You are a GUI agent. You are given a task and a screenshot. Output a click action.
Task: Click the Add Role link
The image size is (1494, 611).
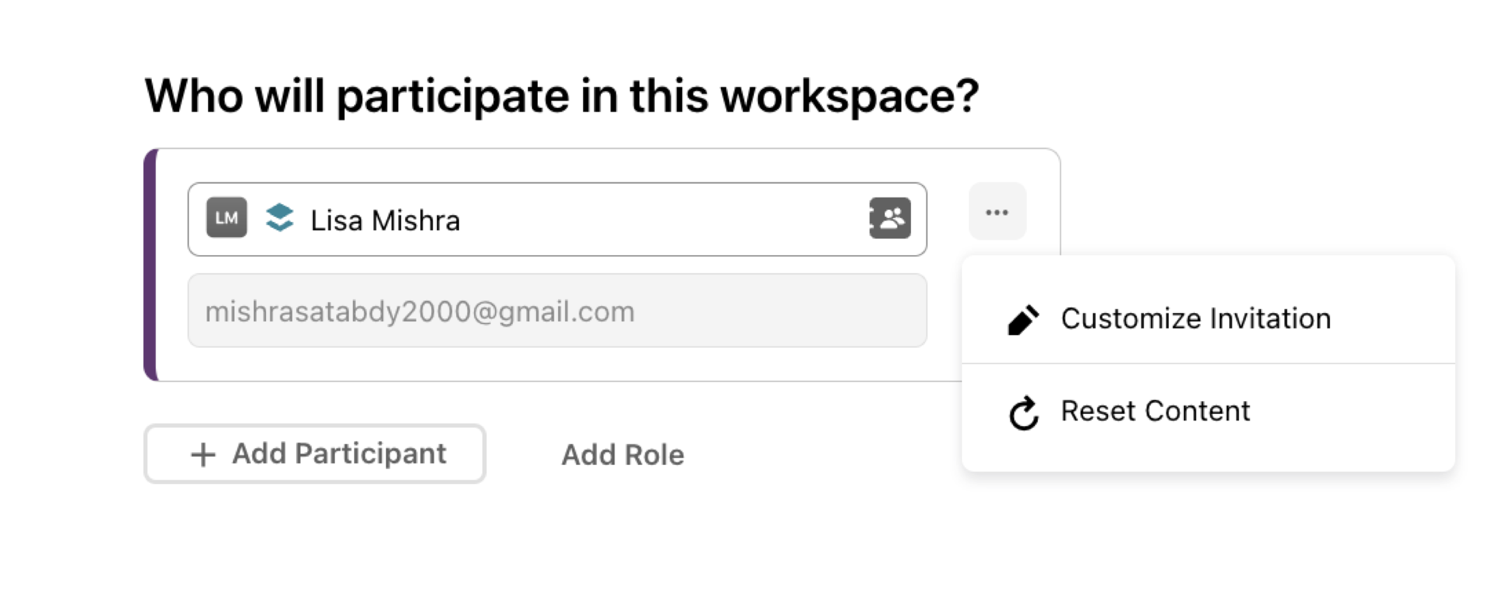(x=623, y=455)
